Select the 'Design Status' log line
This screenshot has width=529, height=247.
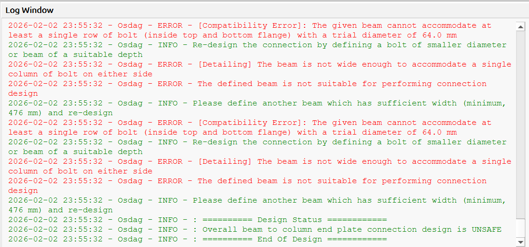point(197,220)
